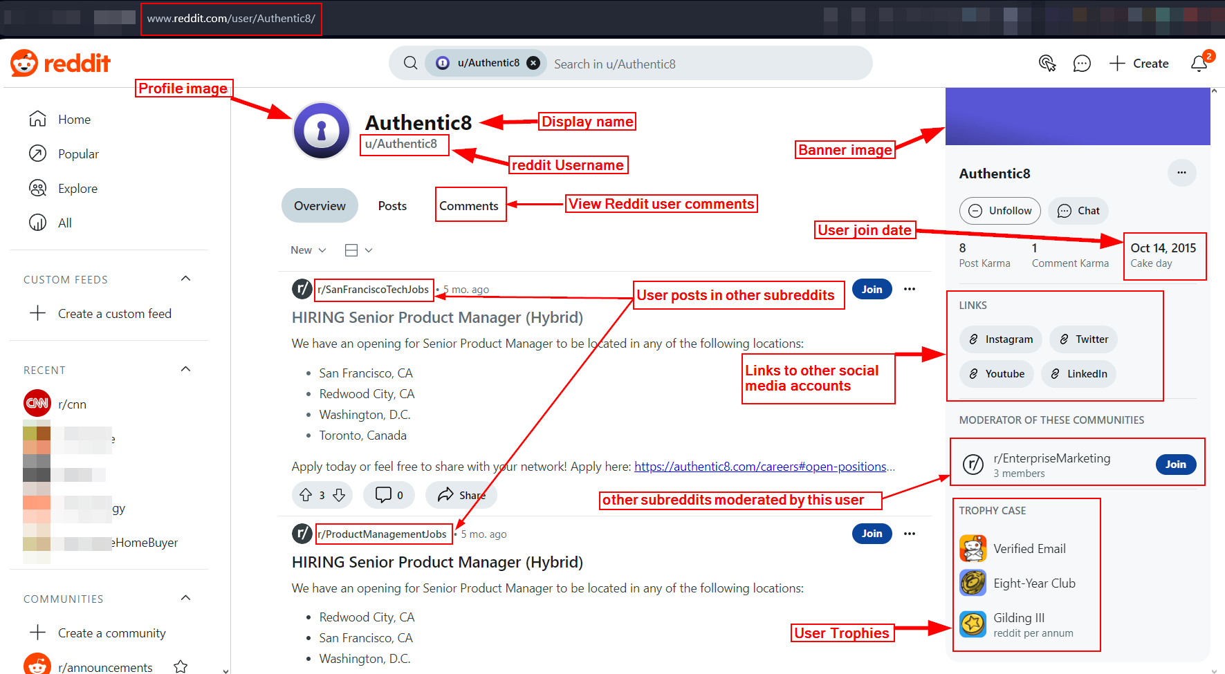Screen dimensions: 1225x674
Task: Open comments via the speech bubble icon
Action: coord(382,494)
